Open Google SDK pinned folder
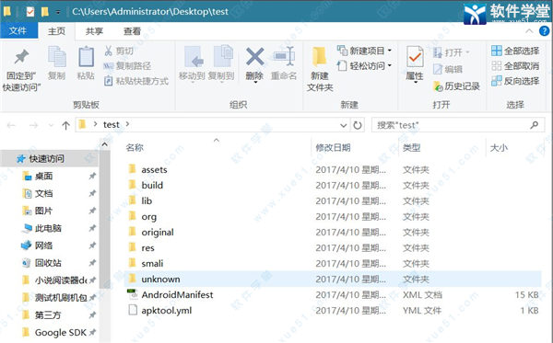This screenshot has width=553, height=343. [60, 333]
